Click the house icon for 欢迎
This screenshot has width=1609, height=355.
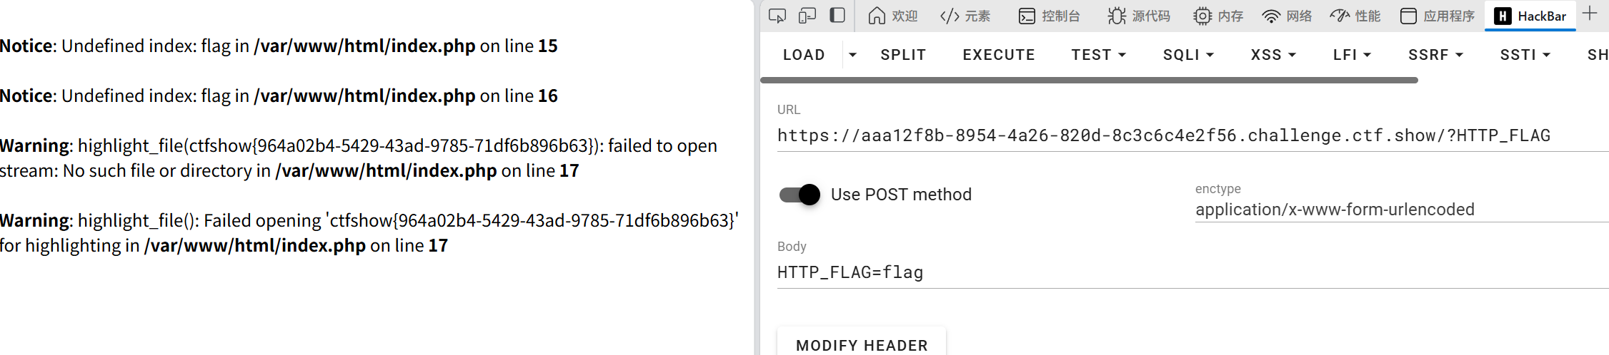click(x=877, y=16)
